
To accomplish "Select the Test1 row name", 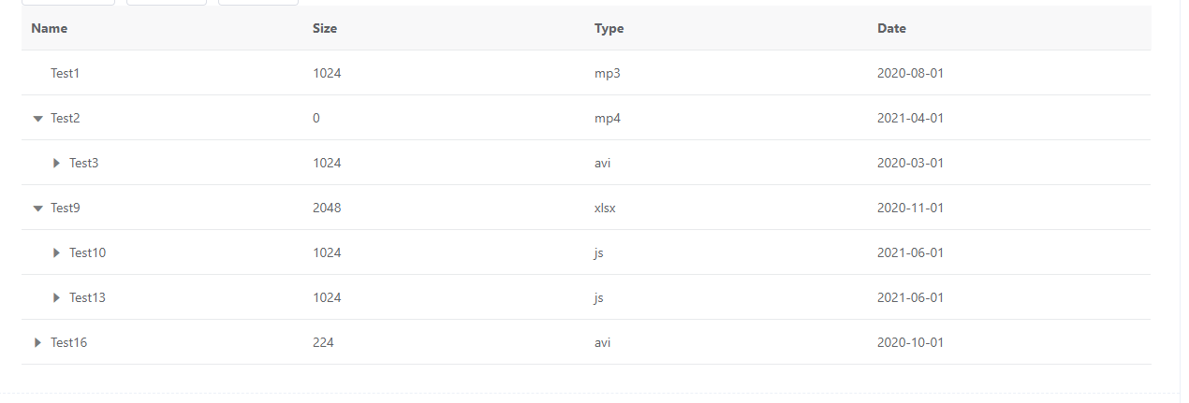I will 66,73.
